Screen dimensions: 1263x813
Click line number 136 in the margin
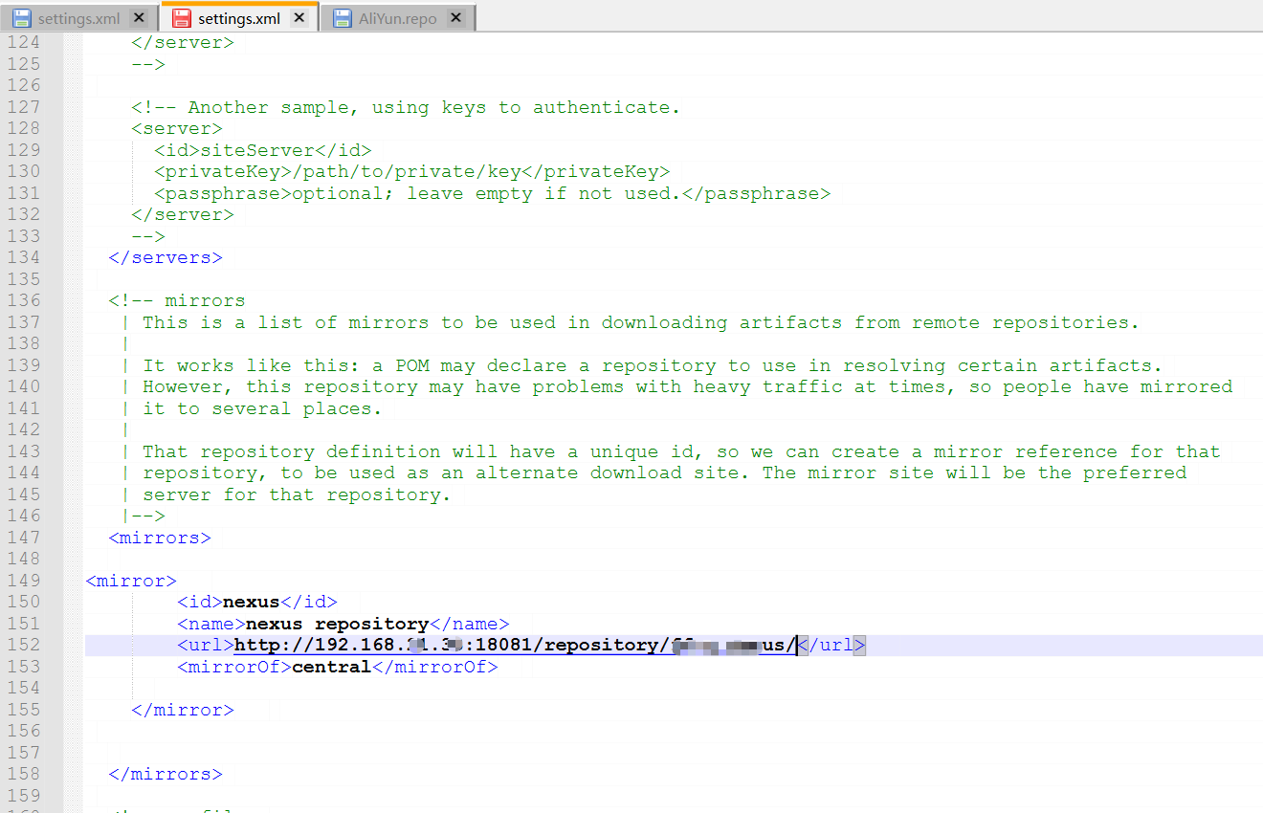24,301
